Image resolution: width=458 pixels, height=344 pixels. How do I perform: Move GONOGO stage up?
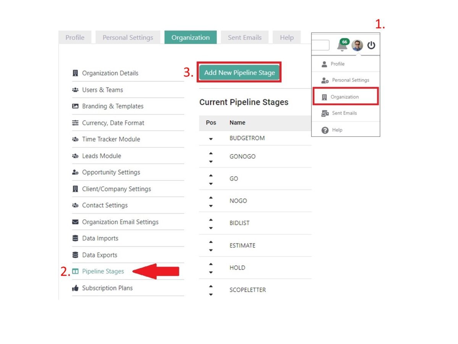(211, 153)
